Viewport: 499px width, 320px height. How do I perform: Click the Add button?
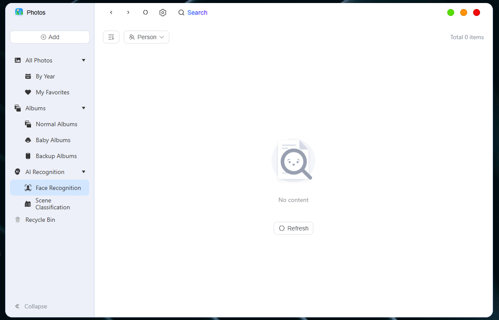tap(50, 37)
